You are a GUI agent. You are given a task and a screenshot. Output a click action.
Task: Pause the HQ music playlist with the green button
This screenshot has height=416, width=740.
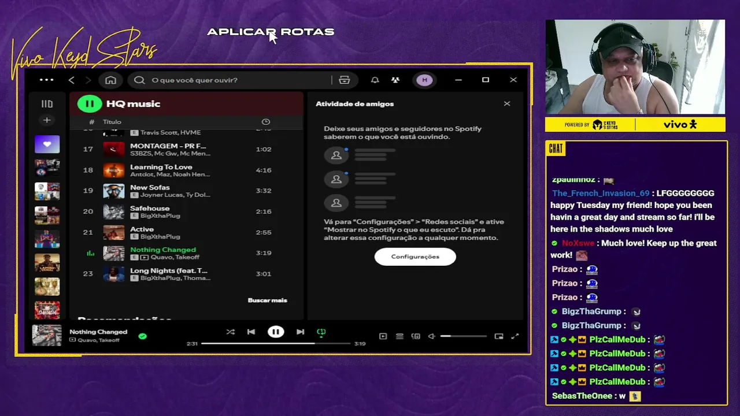point(90,104)
